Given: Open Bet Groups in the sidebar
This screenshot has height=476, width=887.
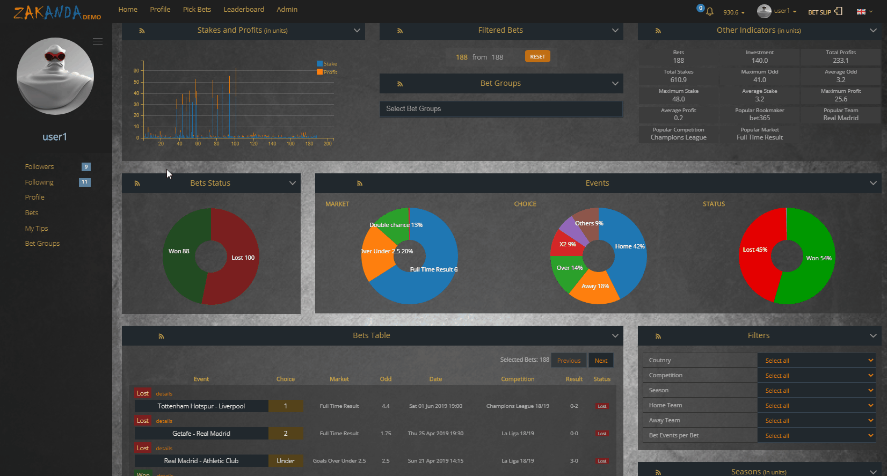Looking at the screenshot, I should tap(42, 244).
